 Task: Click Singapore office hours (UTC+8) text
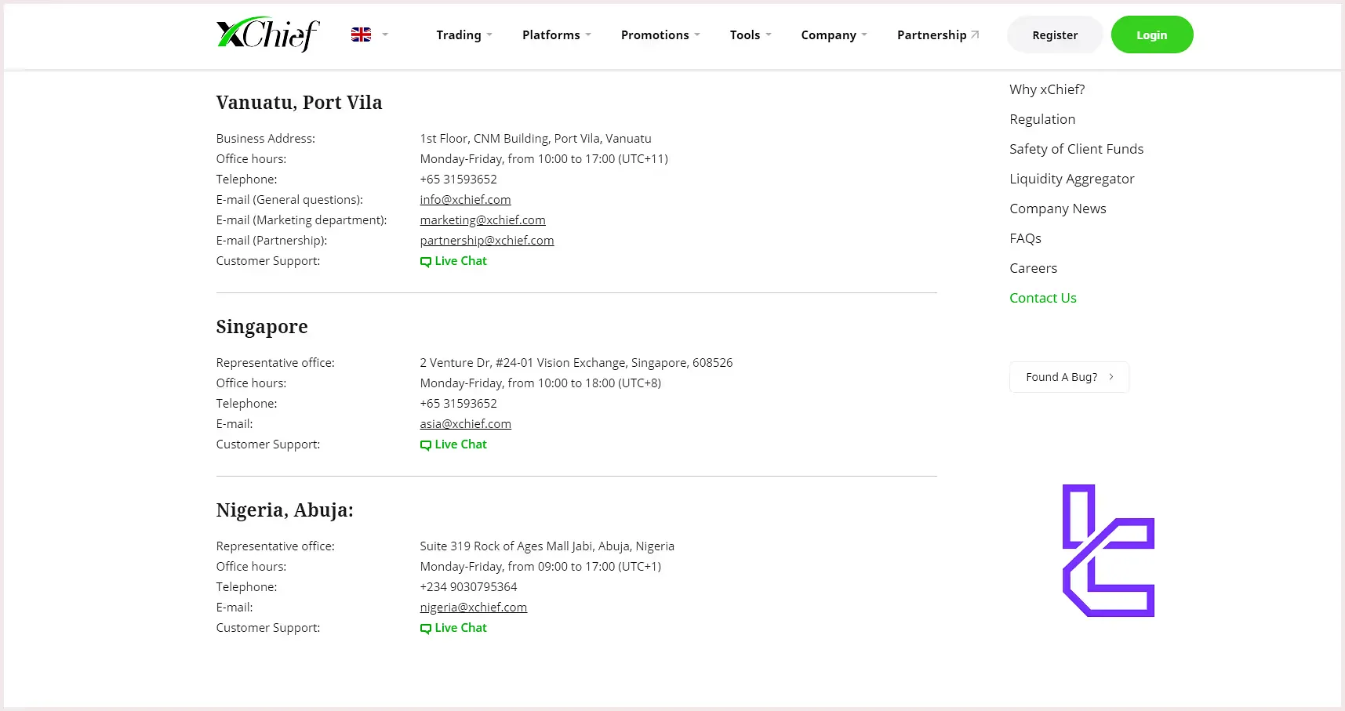pyautogui.click(x=540, y=383)
